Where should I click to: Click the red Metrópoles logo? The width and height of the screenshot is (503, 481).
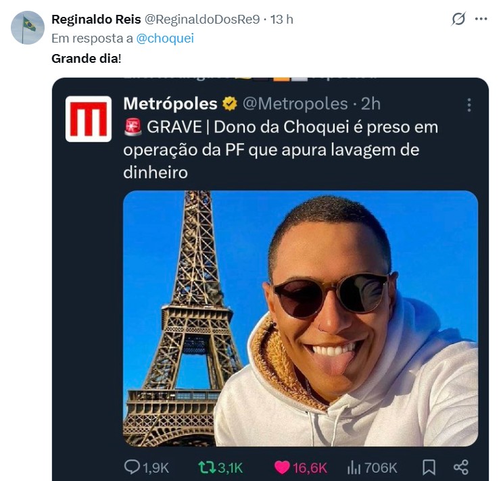click(x=89, y=119)
